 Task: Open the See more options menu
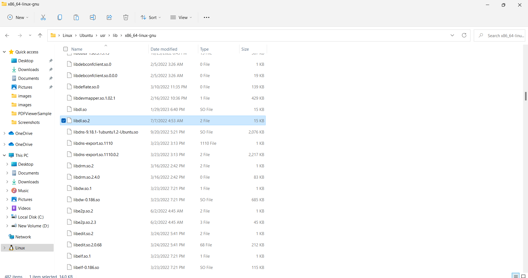pos(206,17)
